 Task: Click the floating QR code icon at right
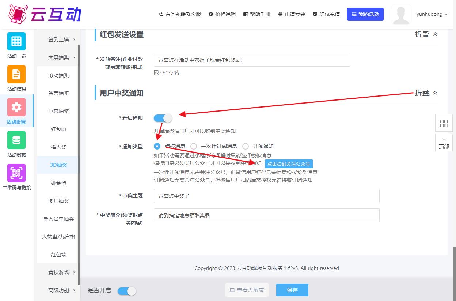pos(444,123)
